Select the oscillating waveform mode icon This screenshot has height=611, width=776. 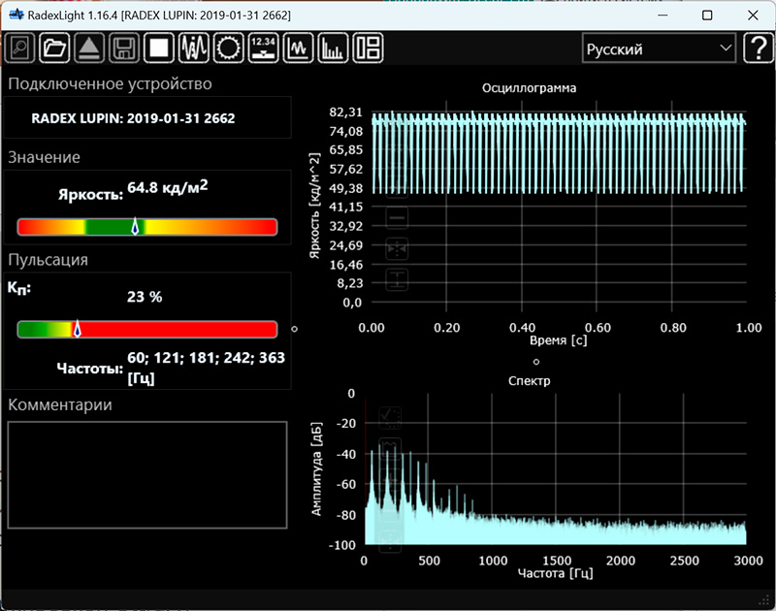194,48
